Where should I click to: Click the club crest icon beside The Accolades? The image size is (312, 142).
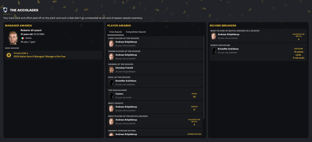coord(6,10)
